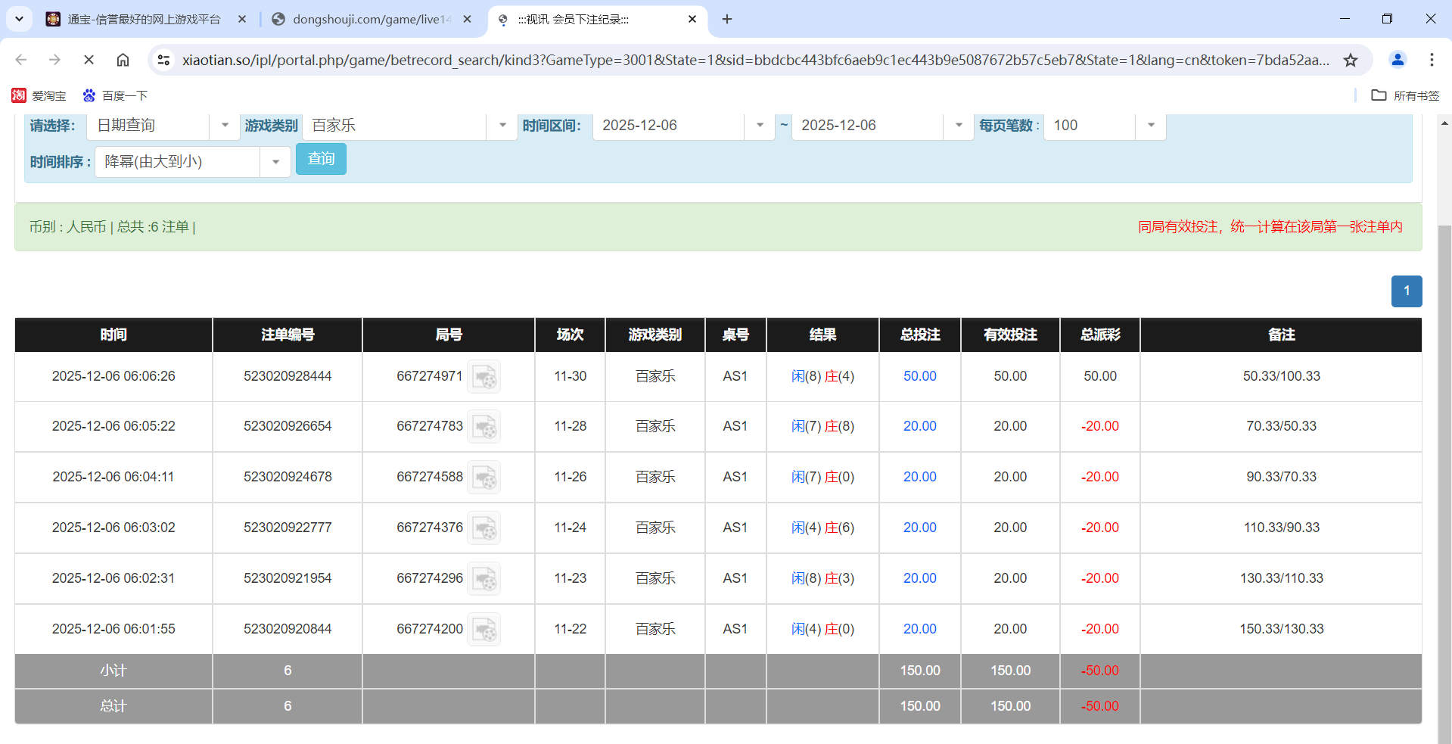Open replay video for round 667274971
The width and height of the screenshot is (1452, 744).
click(484, 376)
